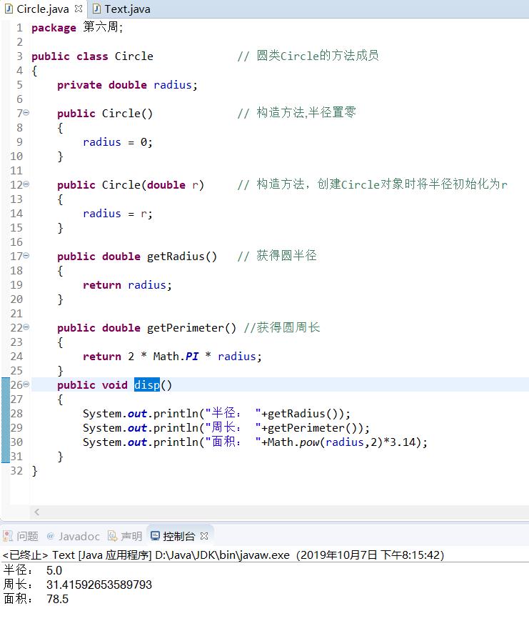
Task: Click the comment 圆类Circle的方法成员
Action: click(308, 56)
